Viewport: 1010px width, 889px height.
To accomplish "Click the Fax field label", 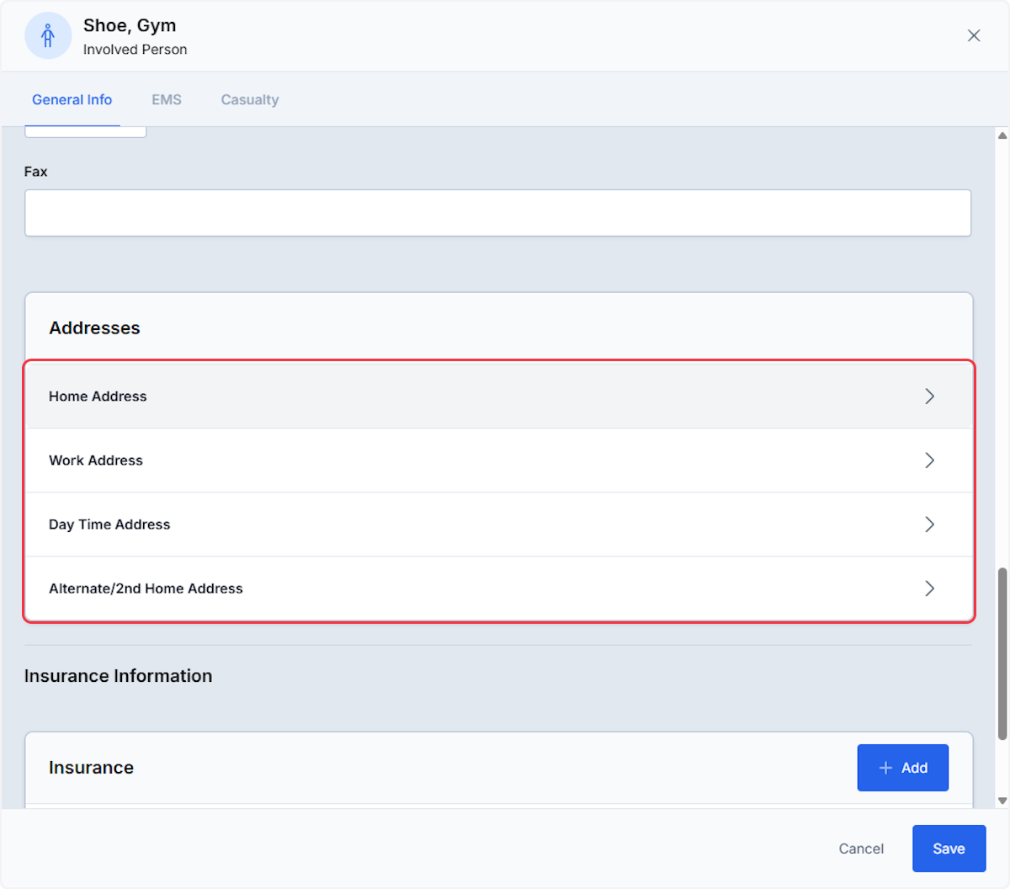I will click(x=35, y=172).
